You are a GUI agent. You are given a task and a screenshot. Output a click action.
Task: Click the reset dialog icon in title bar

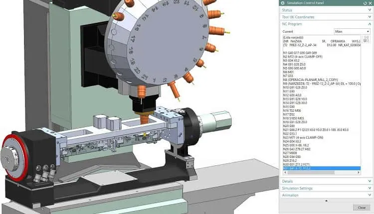coord(365,3)
